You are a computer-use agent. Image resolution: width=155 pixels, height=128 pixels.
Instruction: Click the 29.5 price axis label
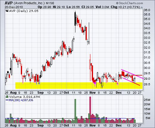coord(147,73)
